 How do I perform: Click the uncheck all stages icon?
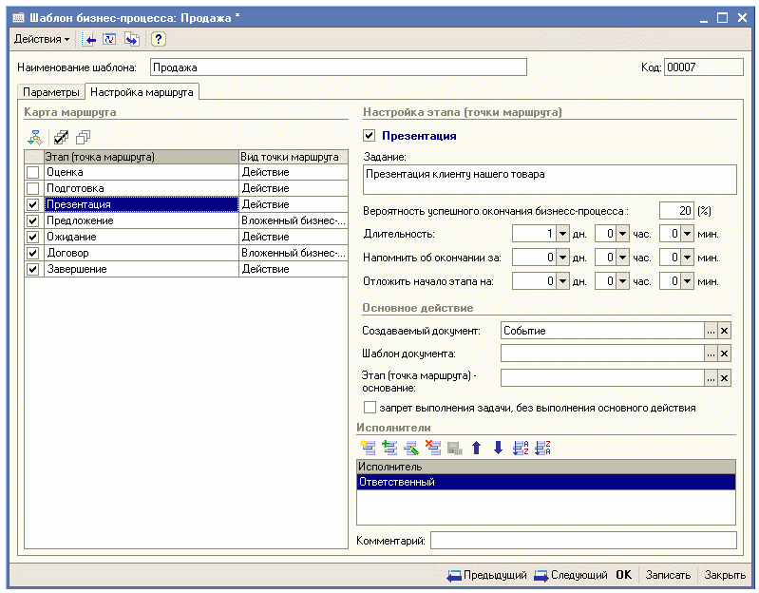(84, 138)
